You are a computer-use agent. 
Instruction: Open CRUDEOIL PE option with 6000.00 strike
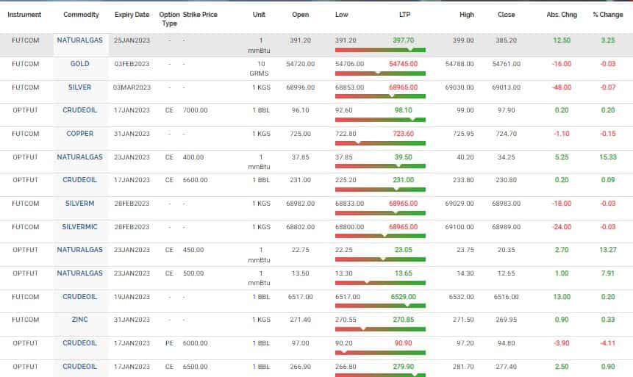point(79,342)
